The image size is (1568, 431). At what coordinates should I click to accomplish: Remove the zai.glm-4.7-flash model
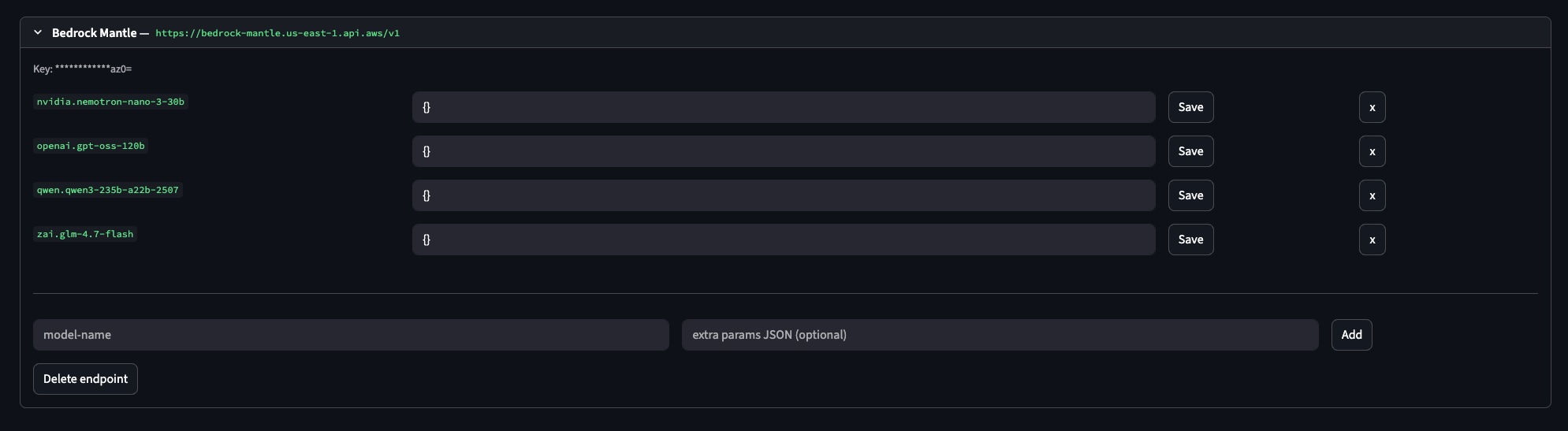pyautogui.click(x=1372, y=240)
